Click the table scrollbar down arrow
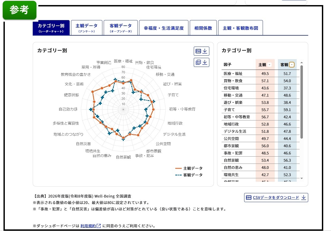Image resolution: width=331 pixels, height=231 pixels. [x=302, y=178]
